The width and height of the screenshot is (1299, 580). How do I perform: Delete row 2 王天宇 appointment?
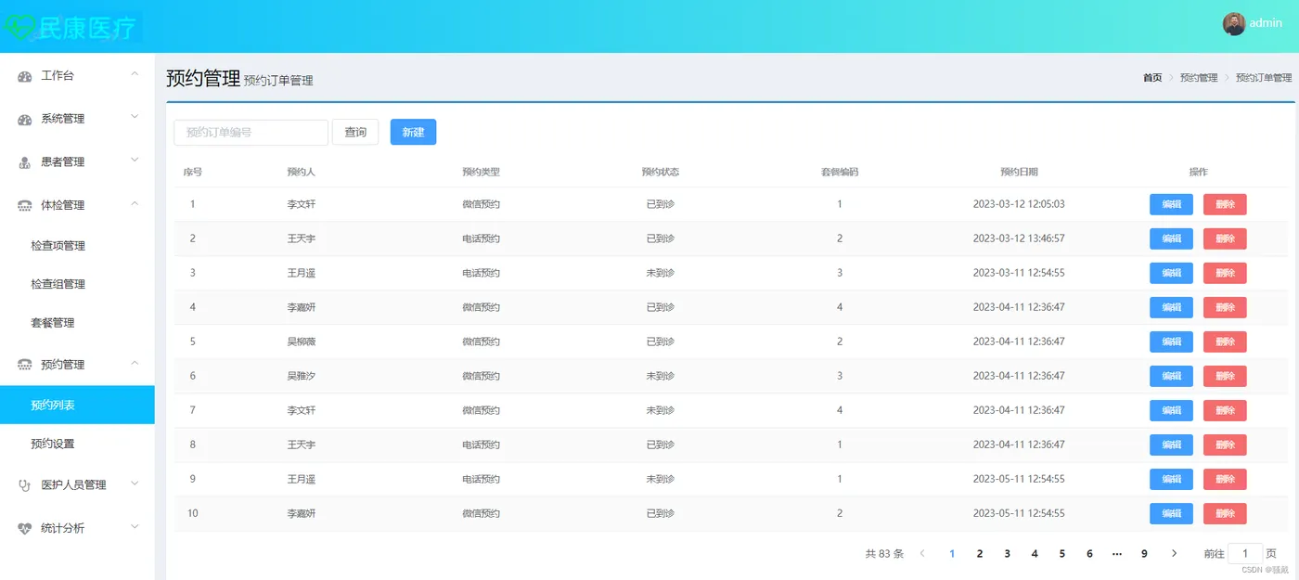coord(1225,238)
